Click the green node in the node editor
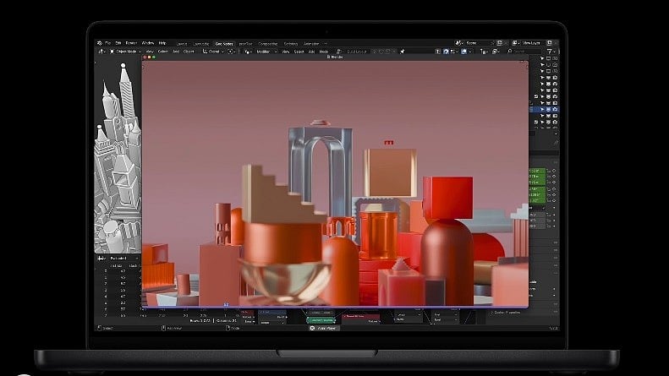The image size is (669, 376). [321, 320]
